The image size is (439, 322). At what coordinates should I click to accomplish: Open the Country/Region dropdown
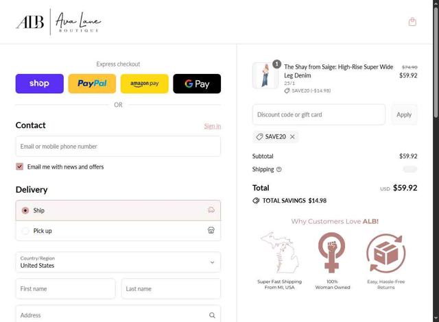(118, 262)
